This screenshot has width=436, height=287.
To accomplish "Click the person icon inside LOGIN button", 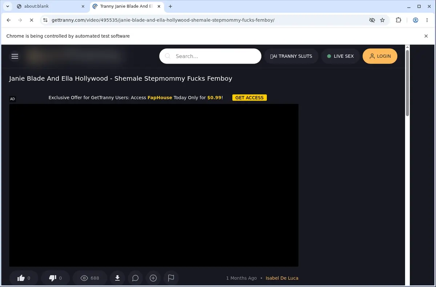I will (372, 56).
